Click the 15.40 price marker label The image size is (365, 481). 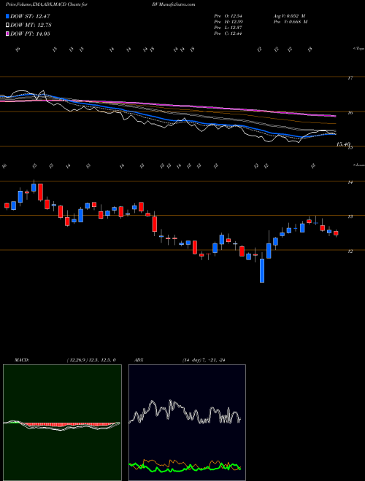coord(344,144)
